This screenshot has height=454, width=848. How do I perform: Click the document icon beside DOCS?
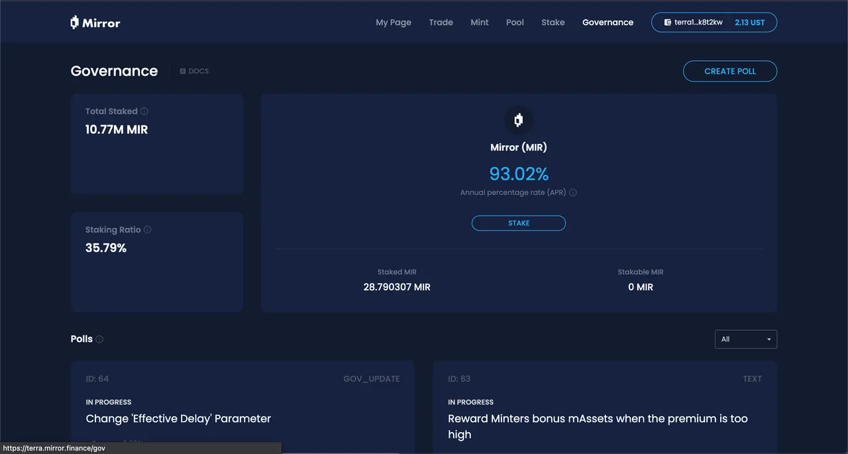[183, 71]
